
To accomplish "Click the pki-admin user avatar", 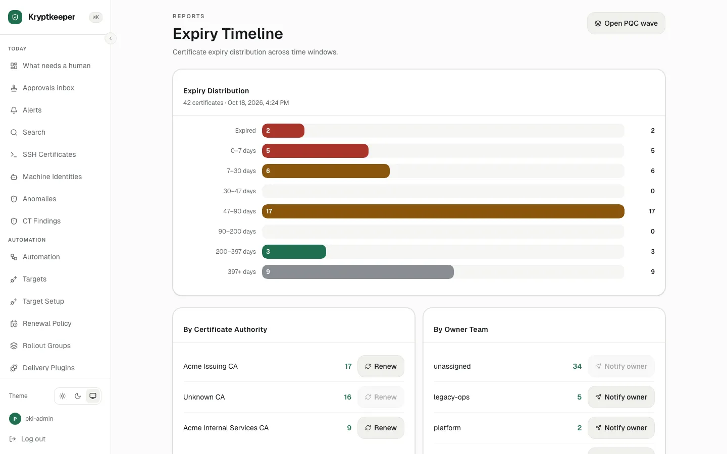I will coord(15,419).
